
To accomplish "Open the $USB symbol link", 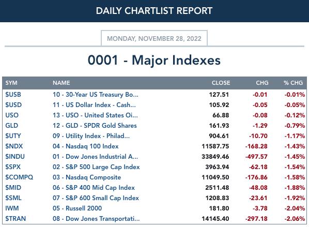I will 13,95.
